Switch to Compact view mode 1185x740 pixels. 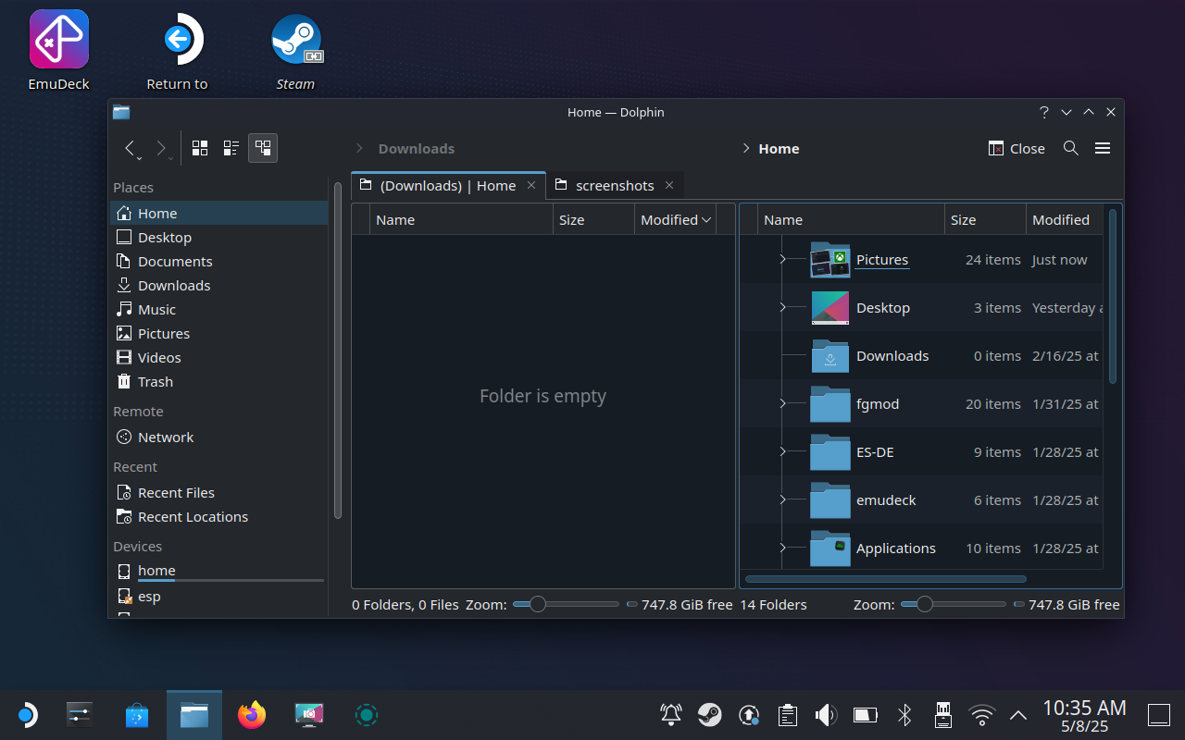[231, 147]
